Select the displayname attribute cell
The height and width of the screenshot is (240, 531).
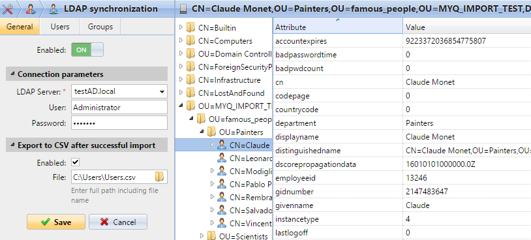point(338,137)
